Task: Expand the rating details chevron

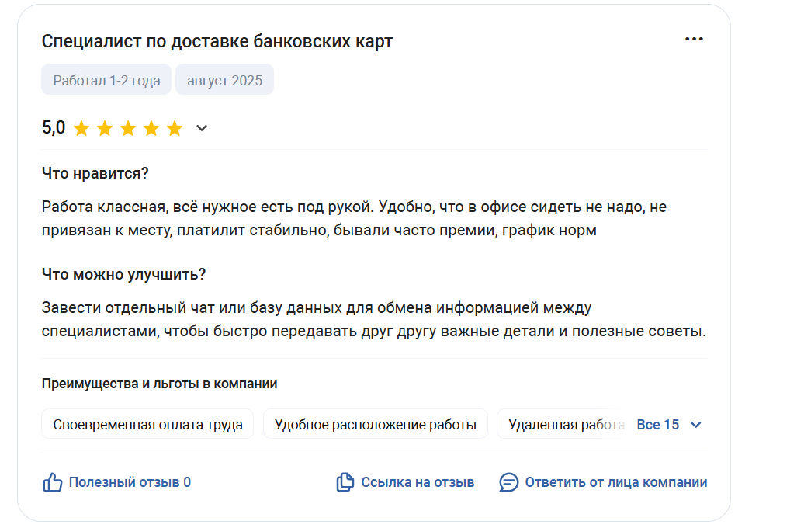Action: pos(202,128)
